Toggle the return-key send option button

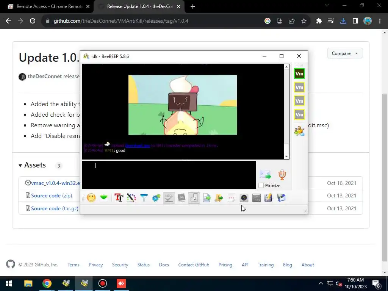point(194,198)
